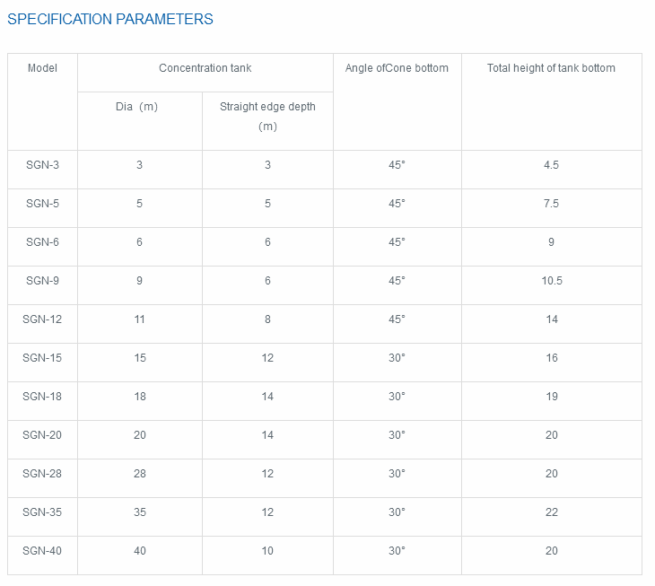Select the 30° angle in SGN-15 row
The height and width of the screenshot is (586, 655).
tap(397, 358)
